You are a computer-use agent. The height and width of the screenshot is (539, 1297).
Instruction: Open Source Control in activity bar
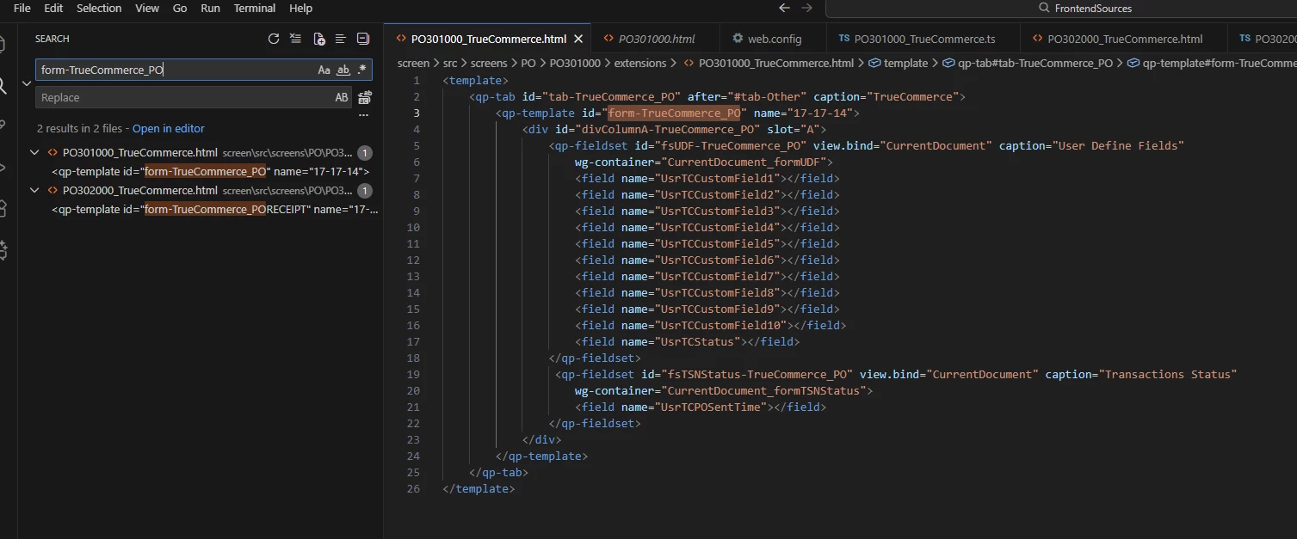(x=3, y=126)
